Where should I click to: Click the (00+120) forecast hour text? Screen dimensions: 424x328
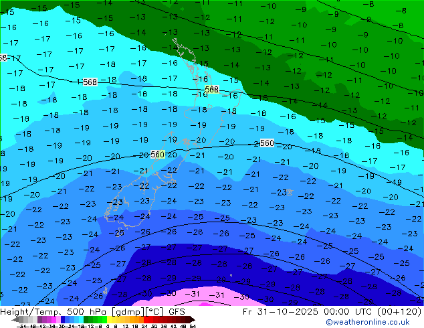399,312
